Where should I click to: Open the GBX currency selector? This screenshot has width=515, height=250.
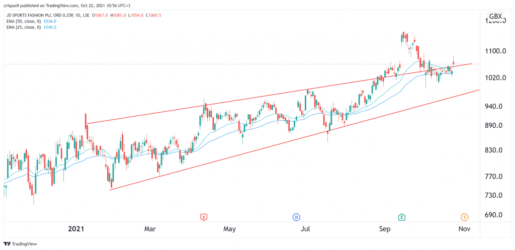495,17
